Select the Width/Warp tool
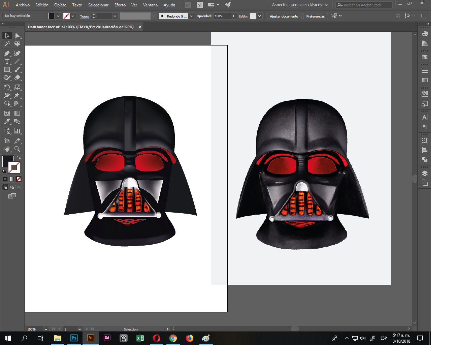This screenshot has width=454, height=345. click(7, 95)
